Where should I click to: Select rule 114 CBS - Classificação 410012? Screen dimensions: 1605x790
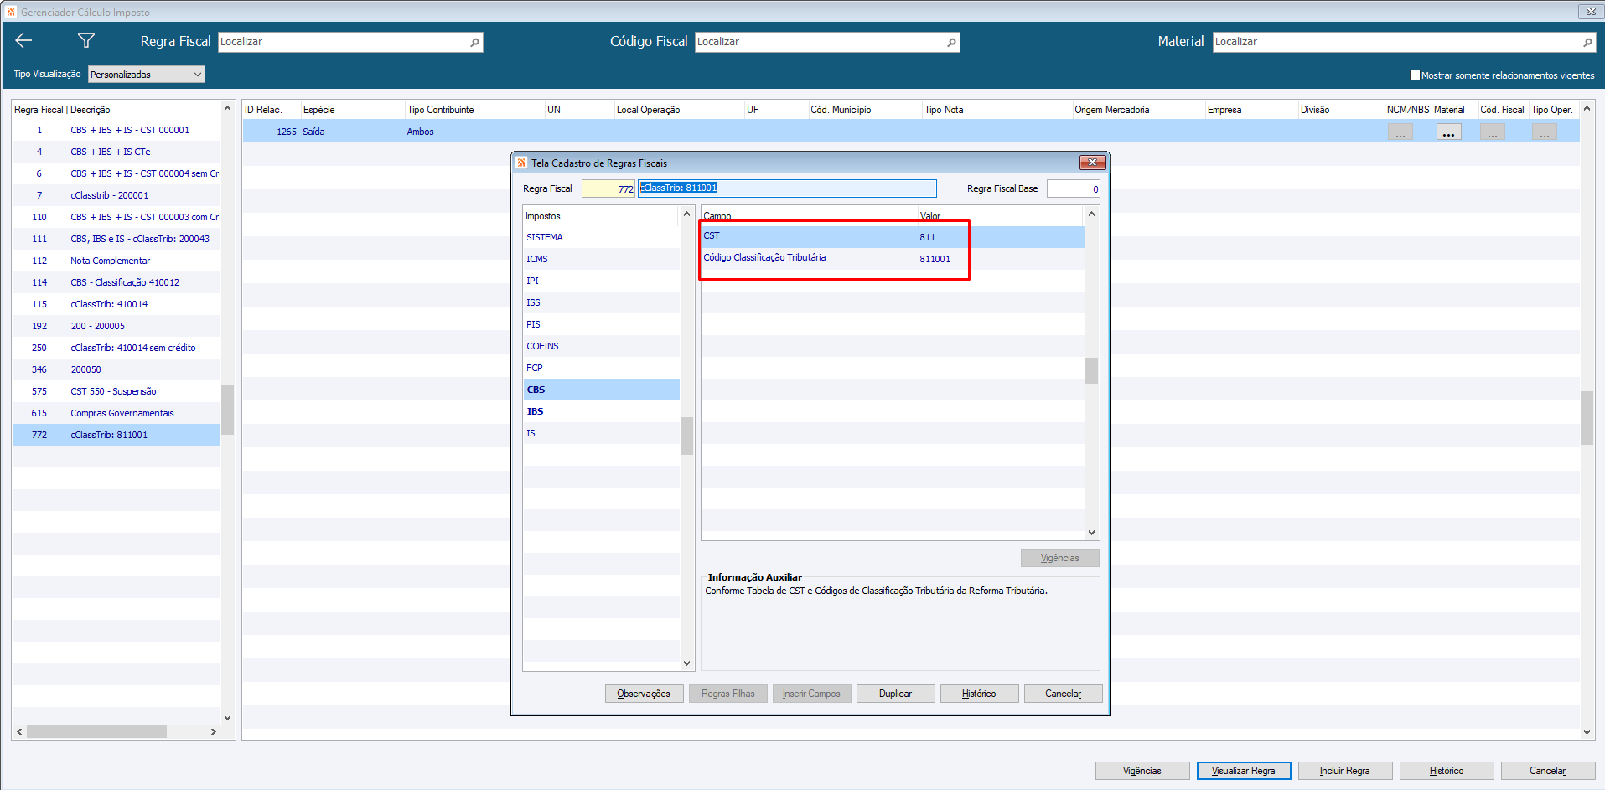116,282
